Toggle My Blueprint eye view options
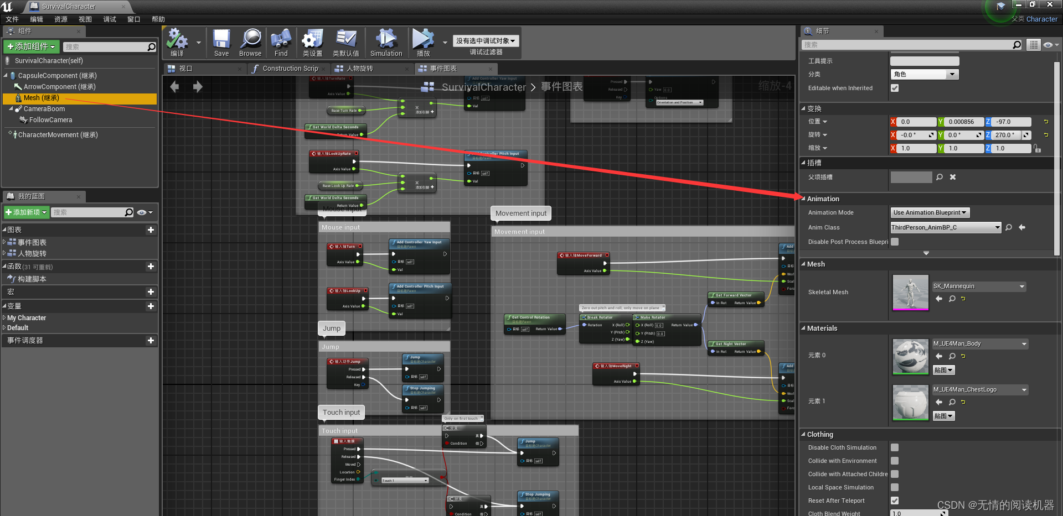The width and height of the screenshot is (1063, 516). pos(145,212)
